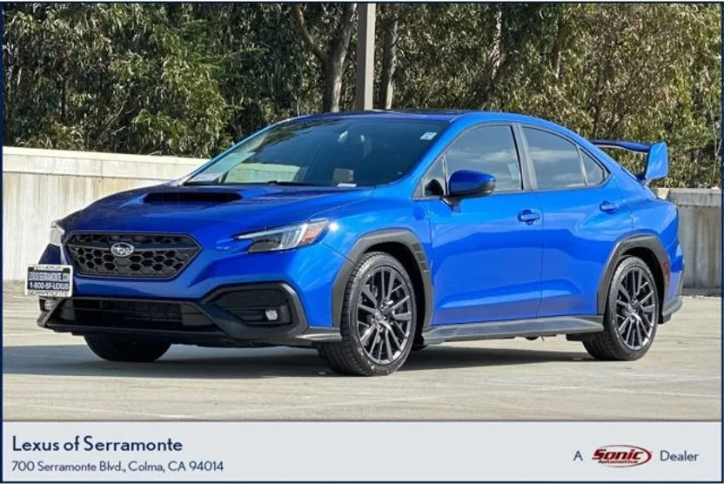Click the hood scoop on the car
The image size is (724, 484).
192,198
